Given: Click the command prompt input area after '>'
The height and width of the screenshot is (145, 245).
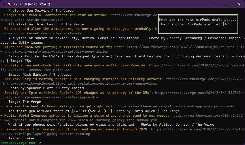Looking at the screenshot, I should [x=102, y=143].
